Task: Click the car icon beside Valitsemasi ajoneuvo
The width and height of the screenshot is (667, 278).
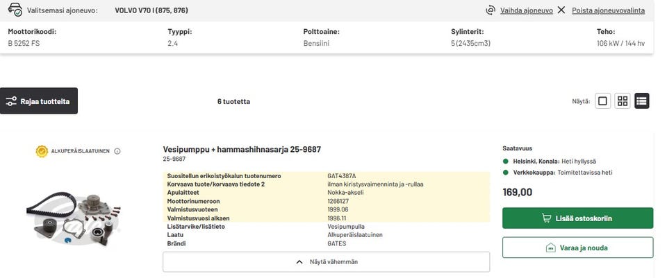Action: point(15,10)
